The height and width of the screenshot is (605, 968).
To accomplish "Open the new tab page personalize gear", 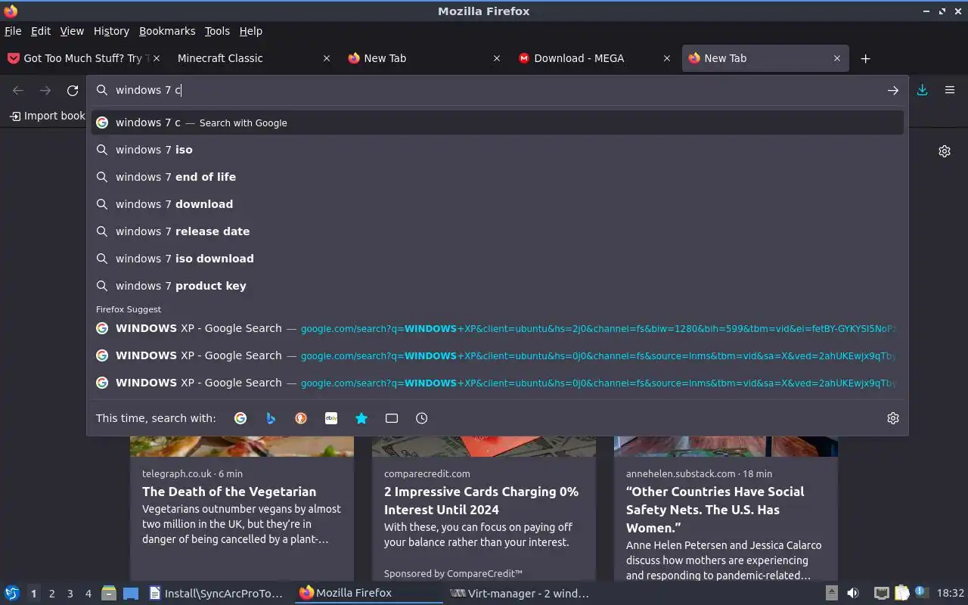I will [x=945, y=151].
